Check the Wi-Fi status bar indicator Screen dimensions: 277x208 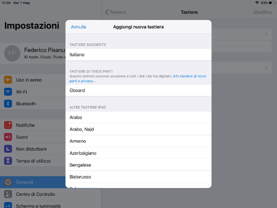[257, 2]
